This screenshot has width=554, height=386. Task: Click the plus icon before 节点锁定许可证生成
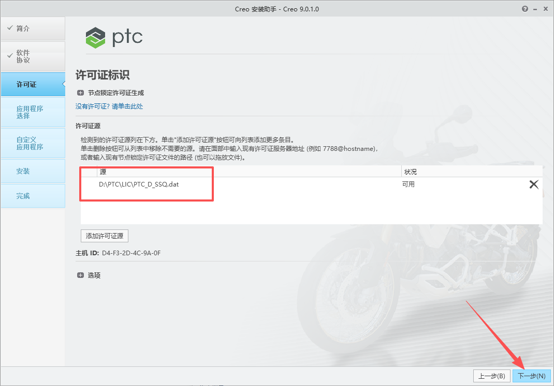[81, 93]
